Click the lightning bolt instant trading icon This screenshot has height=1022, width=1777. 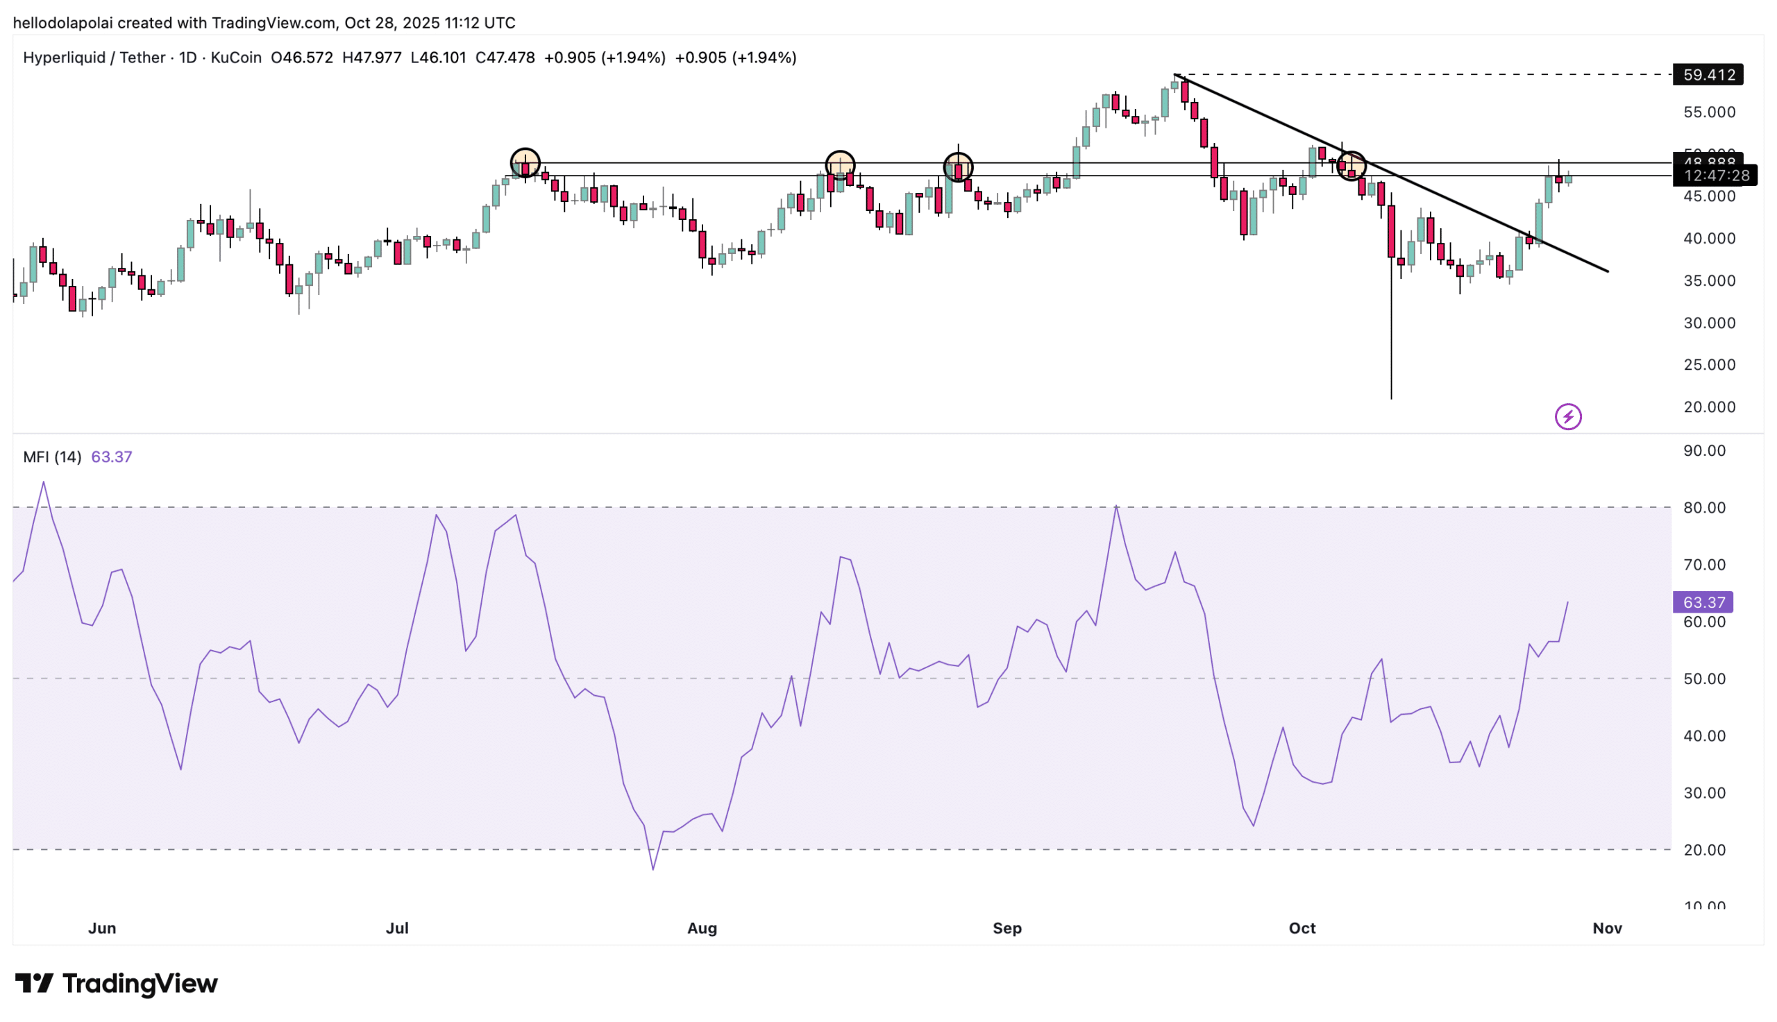[x=1569, y=416]
